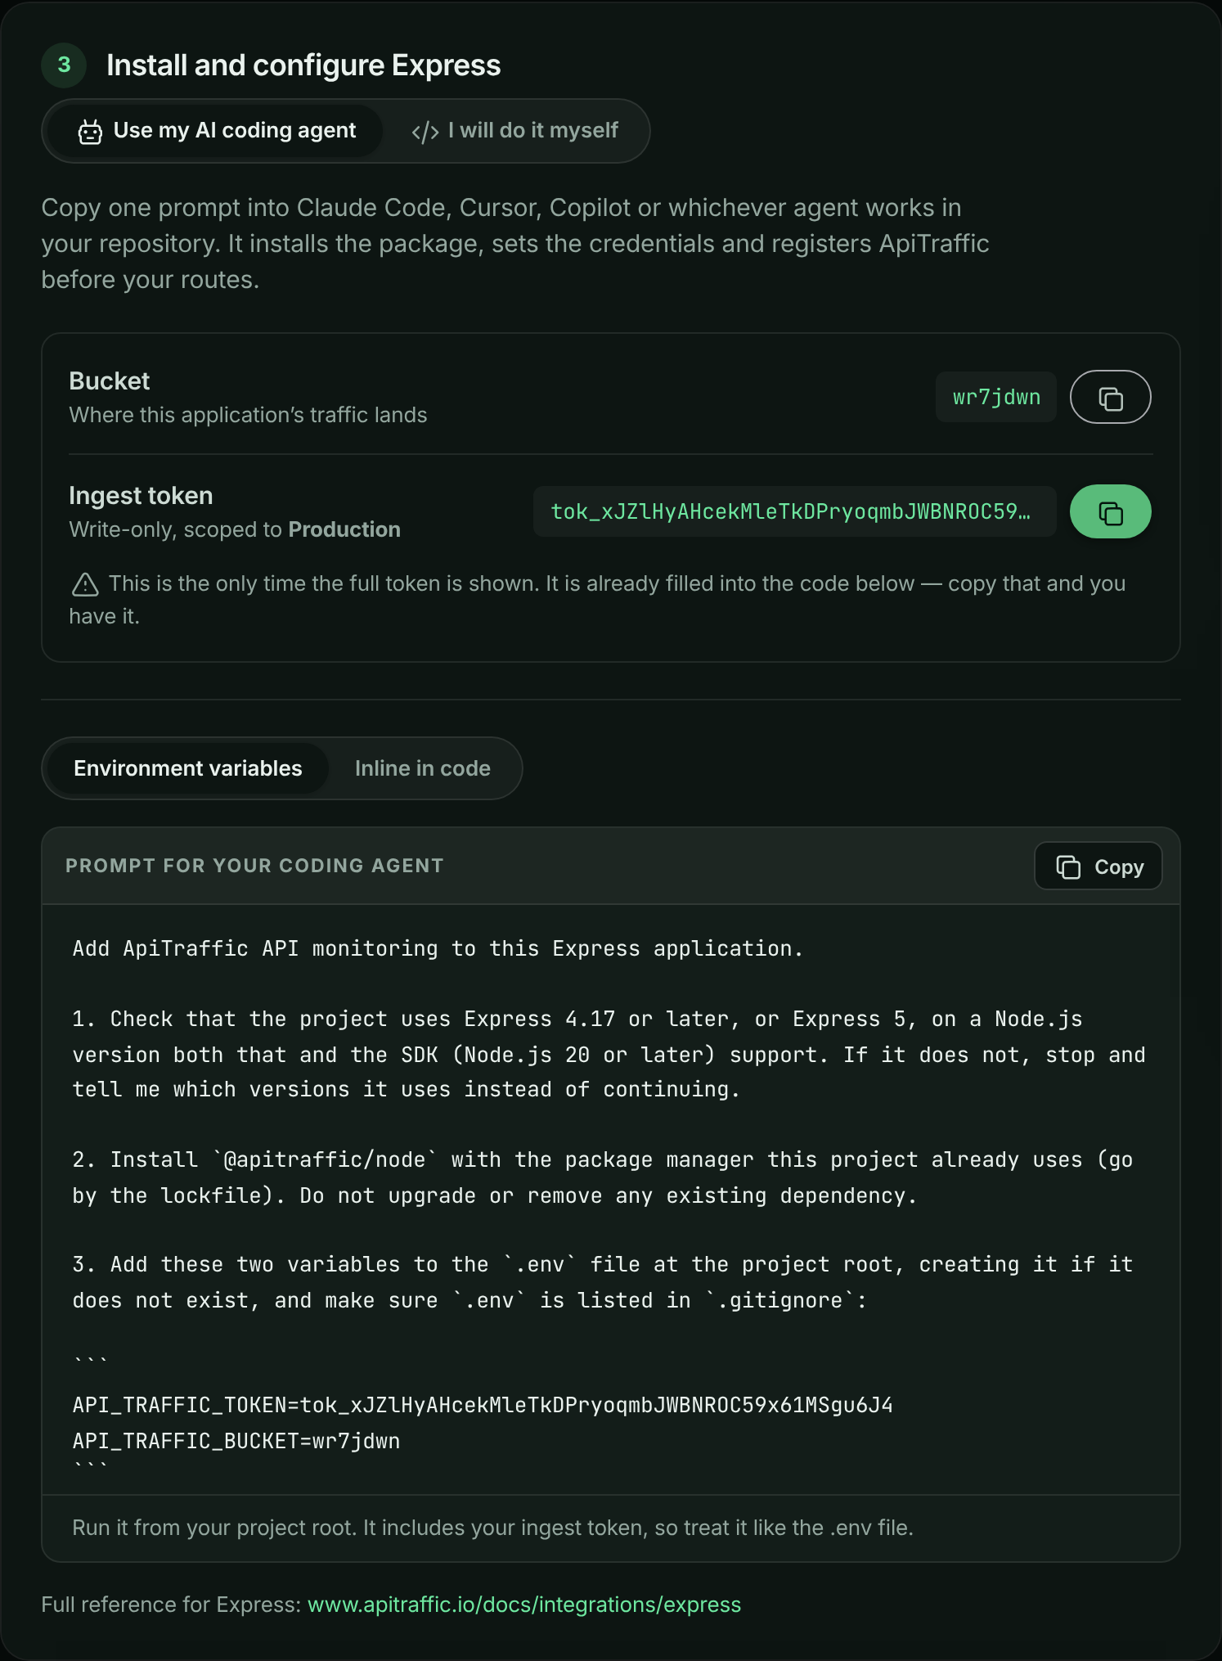Open the Express integration docs link
1222x1661 pixels.
(524, 1605)
